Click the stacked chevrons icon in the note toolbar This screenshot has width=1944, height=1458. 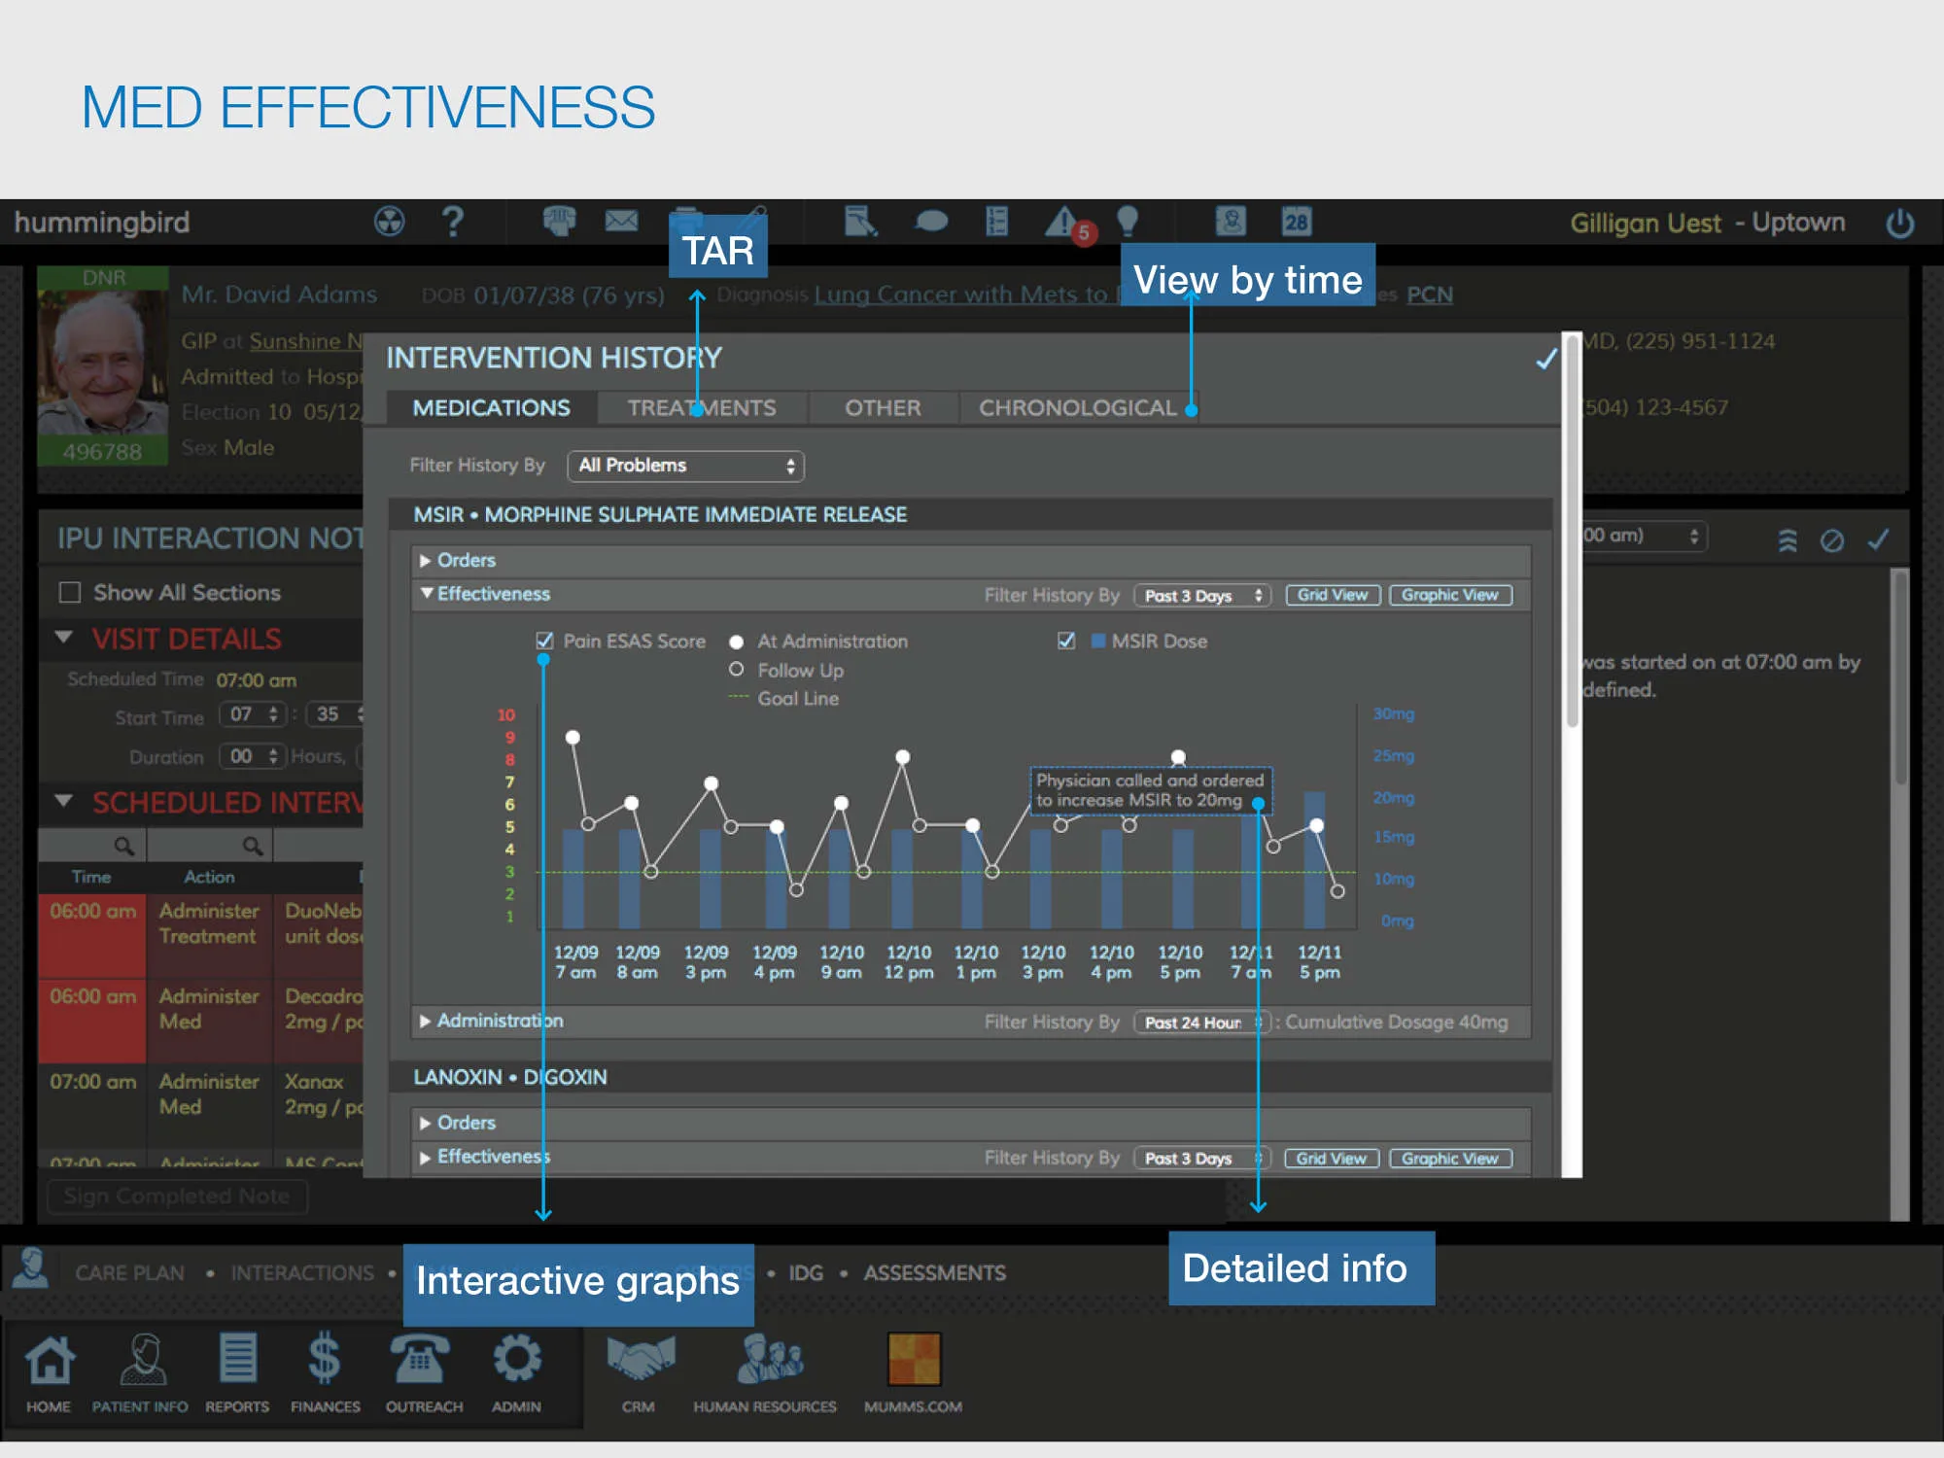click(x=1788, y=540)
